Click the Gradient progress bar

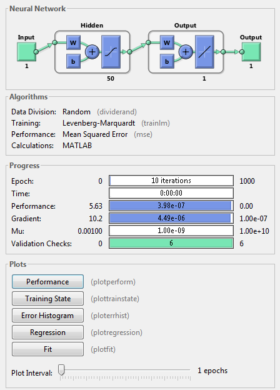click(x=171, y=218)
